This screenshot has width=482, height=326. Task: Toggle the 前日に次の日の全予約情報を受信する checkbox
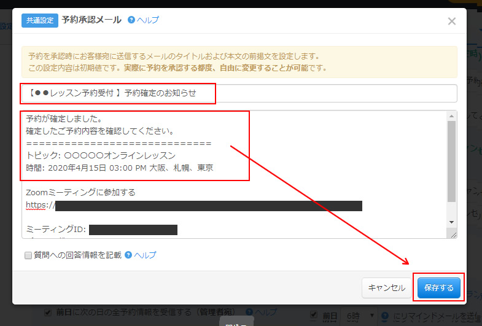[48, 312]
